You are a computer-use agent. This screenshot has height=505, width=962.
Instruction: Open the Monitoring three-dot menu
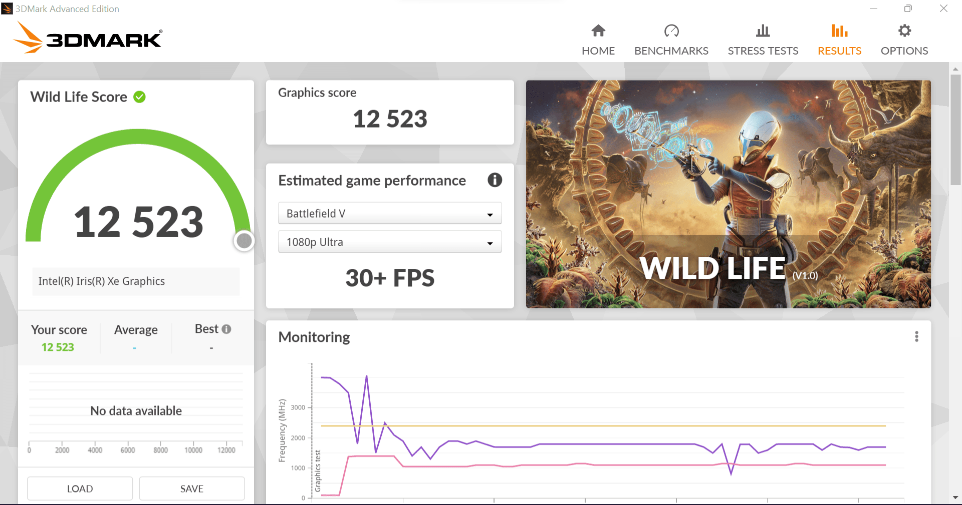[916, 337]
